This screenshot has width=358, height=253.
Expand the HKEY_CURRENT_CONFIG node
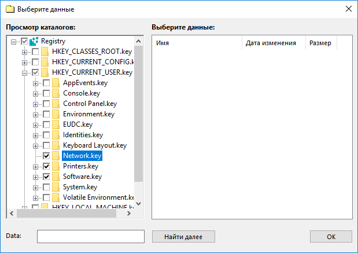tap(24, 63)
